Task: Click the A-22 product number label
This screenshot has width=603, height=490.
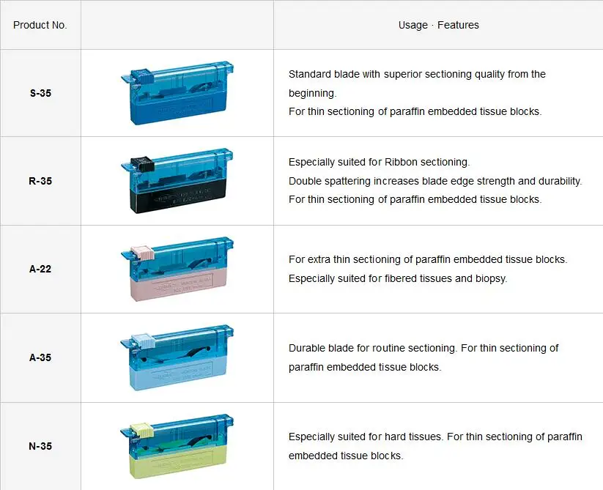Action: [40, 270]
